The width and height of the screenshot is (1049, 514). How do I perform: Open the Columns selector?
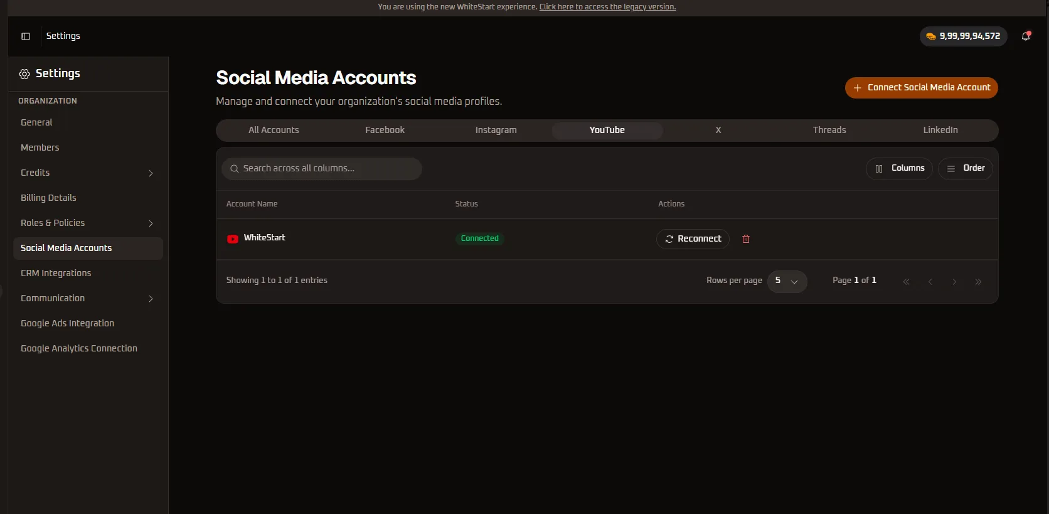pyautogui.click(x=899, y=169)
